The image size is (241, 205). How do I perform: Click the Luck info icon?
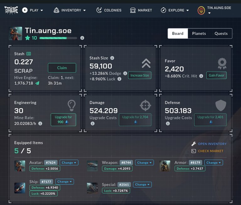pyautogui.click(x=120, y=79)
